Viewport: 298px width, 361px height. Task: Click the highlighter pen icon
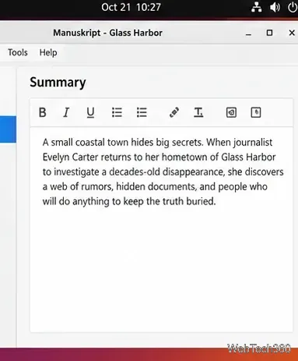174,112
